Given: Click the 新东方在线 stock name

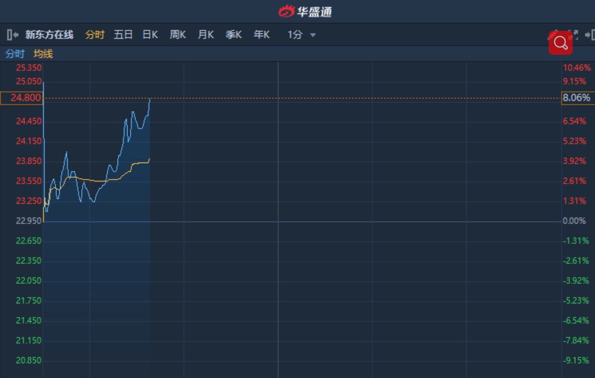Looking at the screenshot, I should tap(49, 35).
